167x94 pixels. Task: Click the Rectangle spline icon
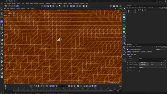pos(124,14)
